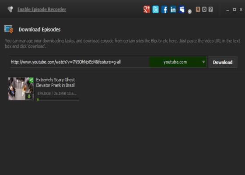Click the brown R icon
245x175 pixels.
(x=198, y=9)
